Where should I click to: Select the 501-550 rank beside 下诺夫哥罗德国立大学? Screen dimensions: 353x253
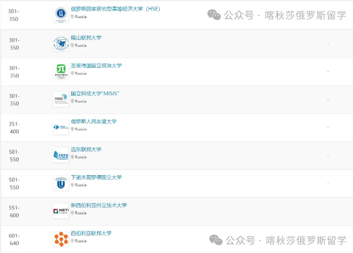[x=14, y=183]
